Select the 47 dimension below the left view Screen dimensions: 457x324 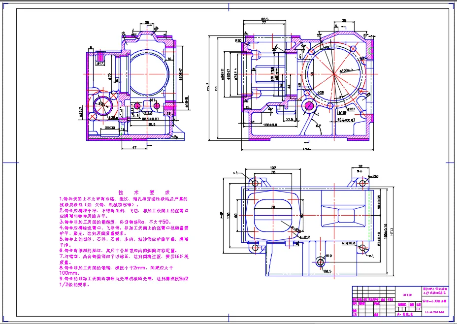tap(134, 147)
